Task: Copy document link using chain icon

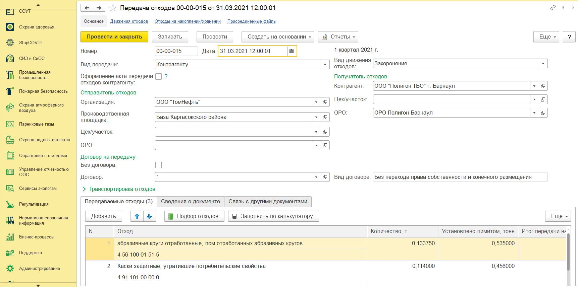Action: coord(553,8)
